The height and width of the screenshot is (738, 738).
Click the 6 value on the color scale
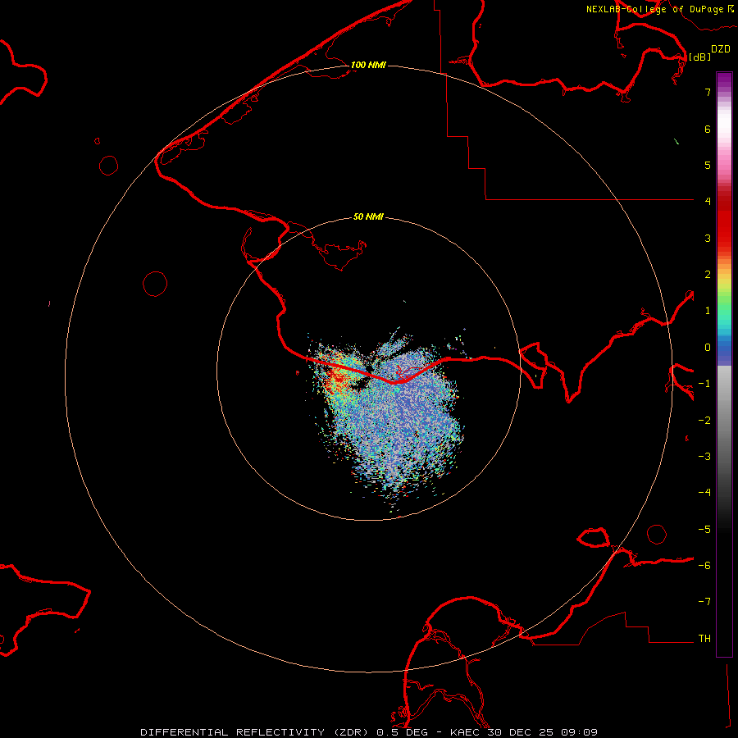click(x=708, y=129)
